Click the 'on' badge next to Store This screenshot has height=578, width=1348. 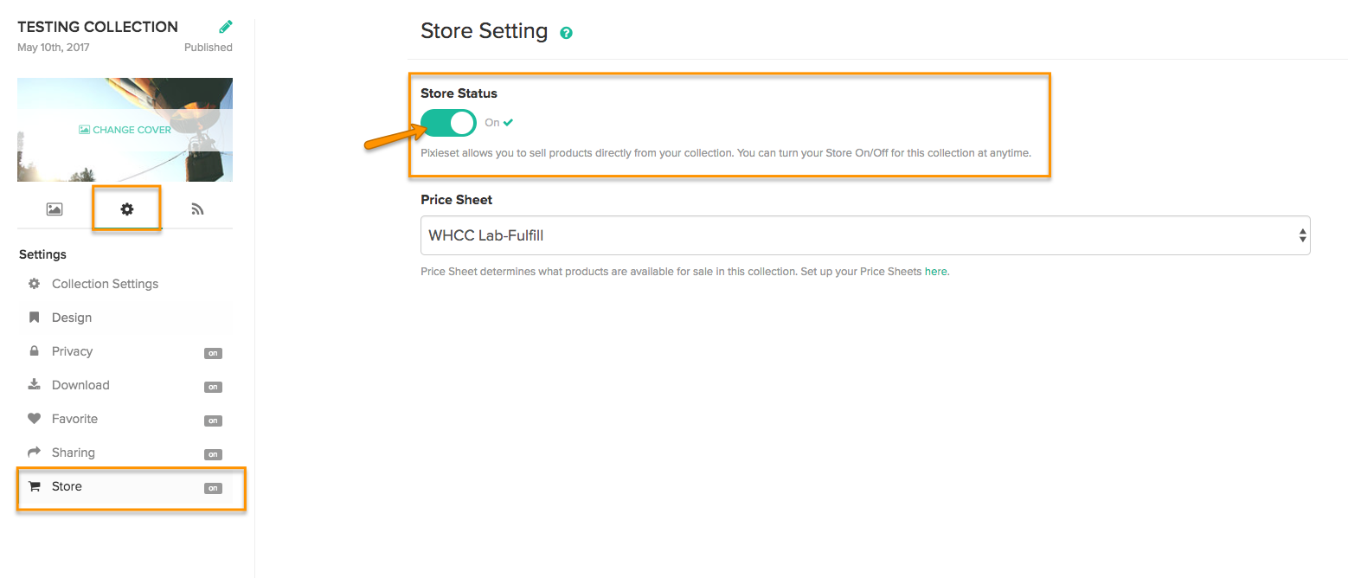[x=213, y=488]
